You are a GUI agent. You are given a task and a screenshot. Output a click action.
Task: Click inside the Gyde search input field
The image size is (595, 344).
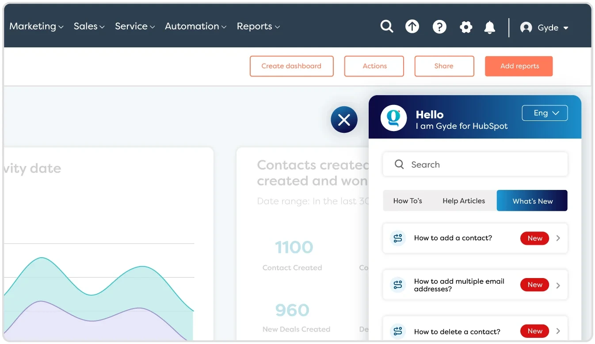(x=469, y=164)
